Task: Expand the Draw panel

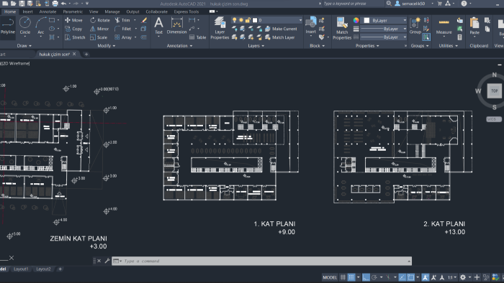Action: point(24,46)
